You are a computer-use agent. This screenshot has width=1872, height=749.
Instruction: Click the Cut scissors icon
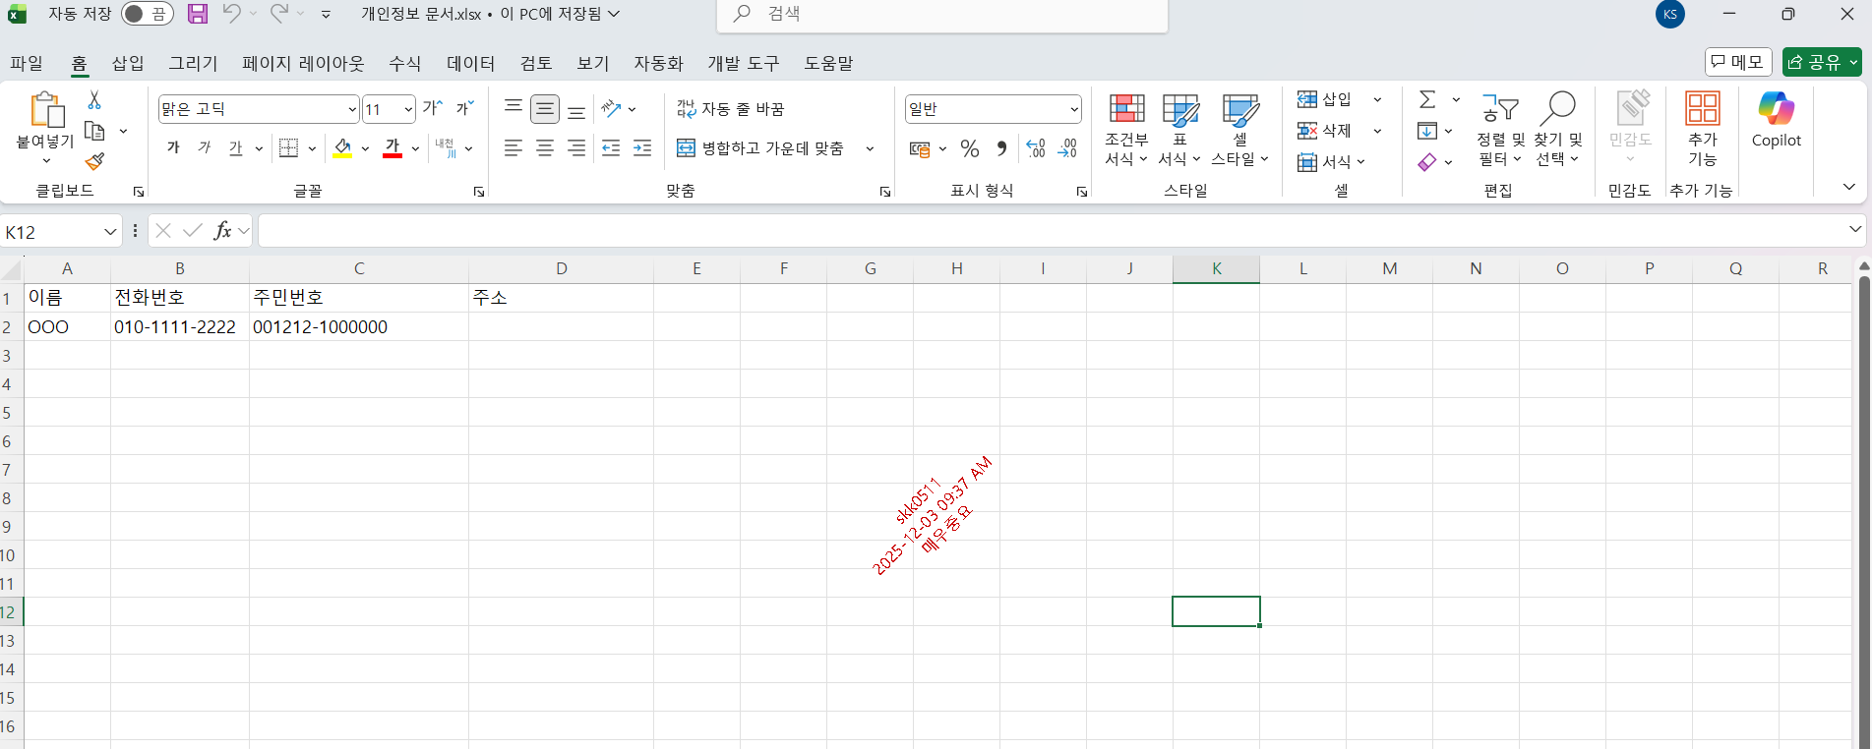94,100
